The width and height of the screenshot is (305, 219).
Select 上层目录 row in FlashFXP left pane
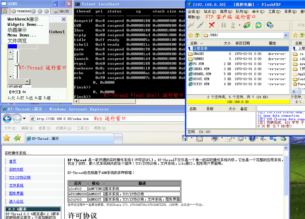238,49
